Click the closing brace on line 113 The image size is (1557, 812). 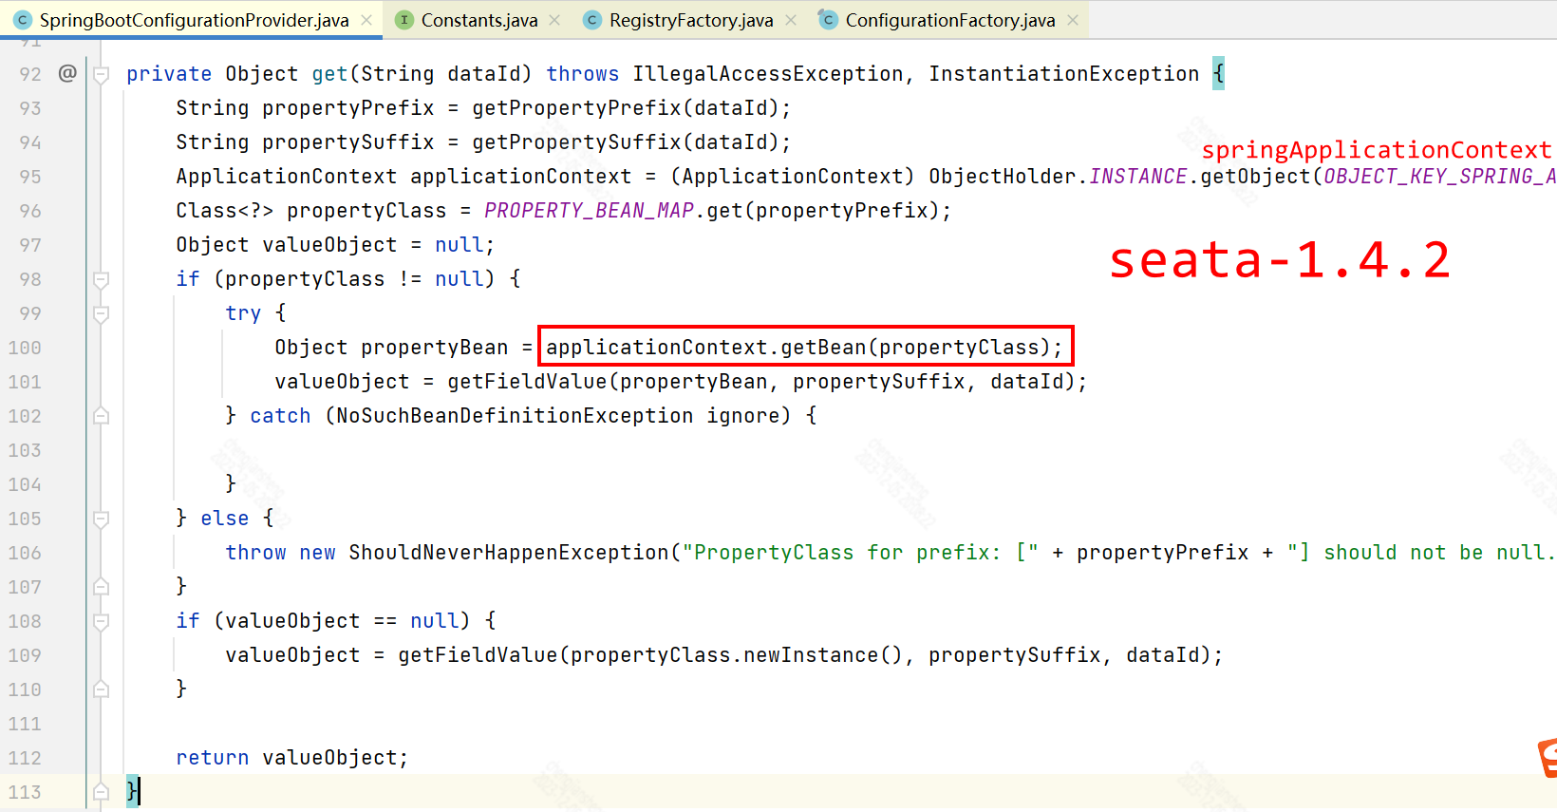tap(132, 791)
